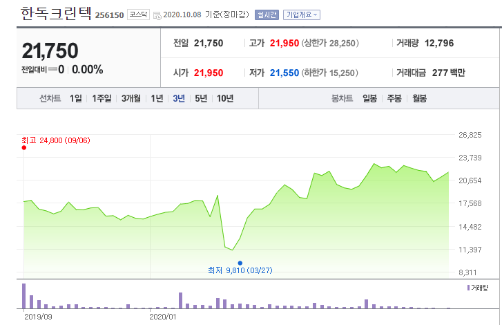The image size is (502, 325).
Task: Select the 1주일 line chart period
Action: (102, 98)
